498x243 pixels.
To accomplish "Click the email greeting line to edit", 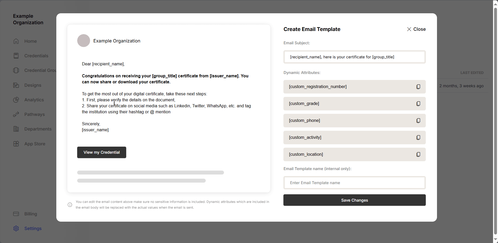I will pos(103,64).
